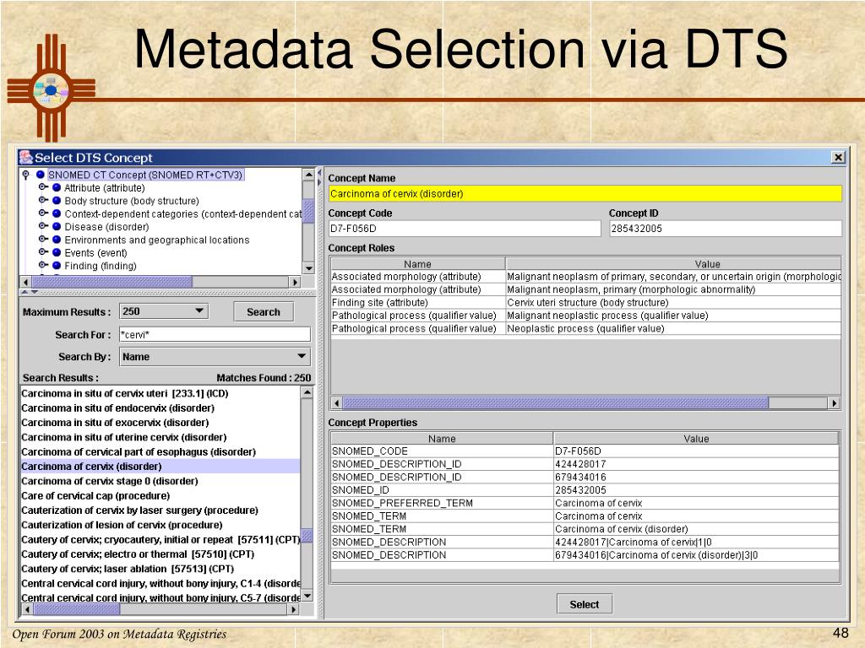The width and height of the screenshot is (865, 648).
Task: Click search results horizontal scroll right arrow
Action: coord(294,609)
